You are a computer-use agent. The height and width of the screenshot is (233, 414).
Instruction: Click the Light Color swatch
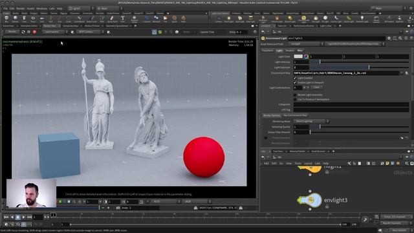(298, 56)
